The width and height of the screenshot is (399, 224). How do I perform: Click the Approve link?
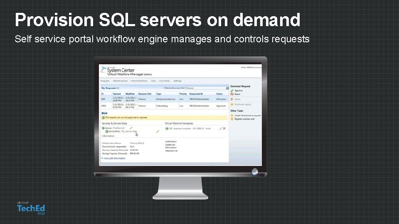pyautogui.click(x=239, y=90)
